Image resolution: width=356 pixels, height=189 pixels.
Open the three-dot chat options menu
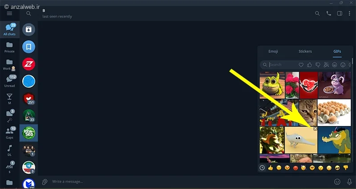coord(349,13)
